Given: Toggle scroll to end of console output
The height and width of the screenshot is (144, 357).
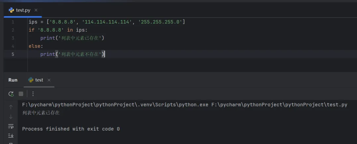Looking at the screenshot, I should (11, 135).
